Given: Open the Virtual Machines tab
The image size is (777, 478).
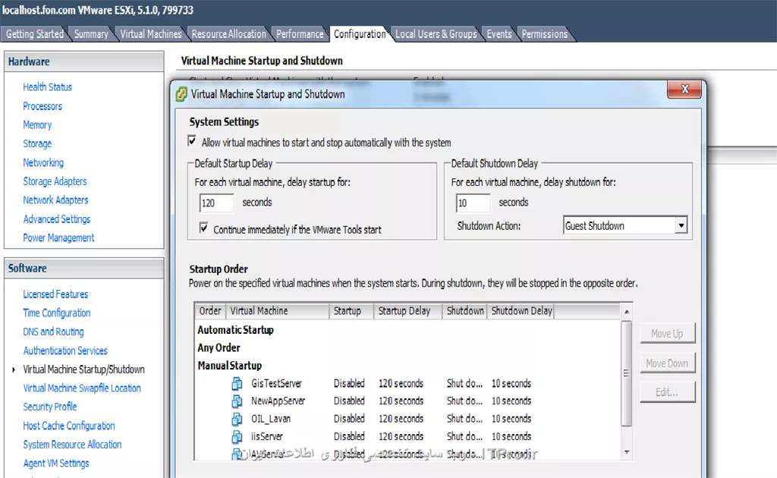Looking at the screenshot, I should pyautogui.click(x=151, y=34).
